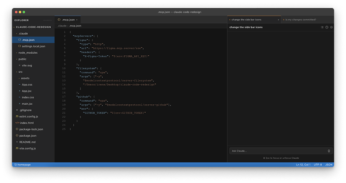Close the .mcp.json editor tab
This screenshot has width=346, height=183.
tap(77, 20)
